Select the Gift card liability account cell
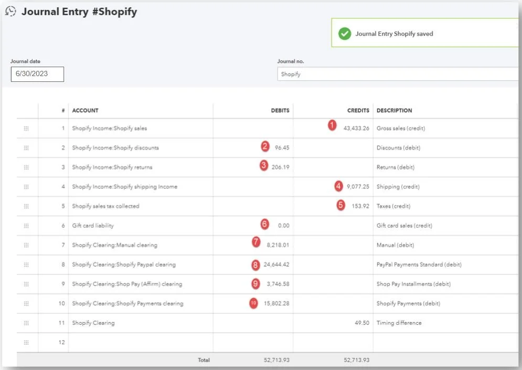Image resolution: width=522 pixels, height=370 pixels. pyautogui.click(x=141, y=226)
